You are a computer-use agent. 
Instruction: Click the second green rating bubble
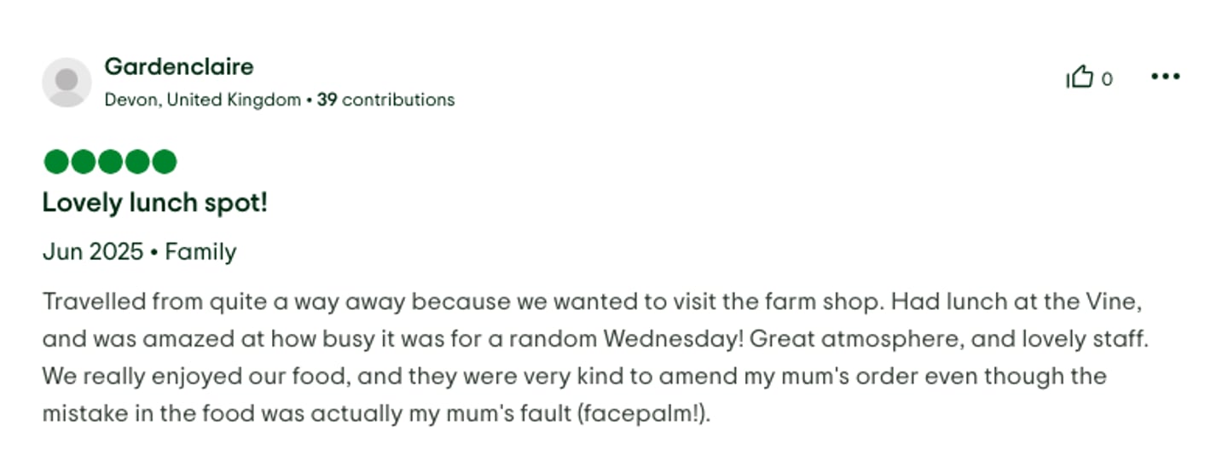pos(83,161)
